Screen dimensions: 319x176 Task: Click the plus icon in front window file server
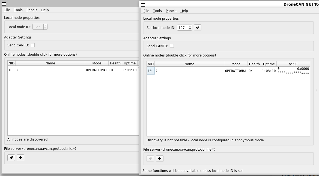click(160, 159)
